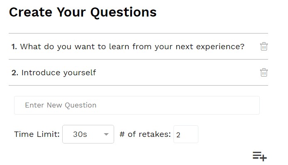Select the 'Introduce yourself' question text
Screen dimensions: 288x165
pos(59,73)
